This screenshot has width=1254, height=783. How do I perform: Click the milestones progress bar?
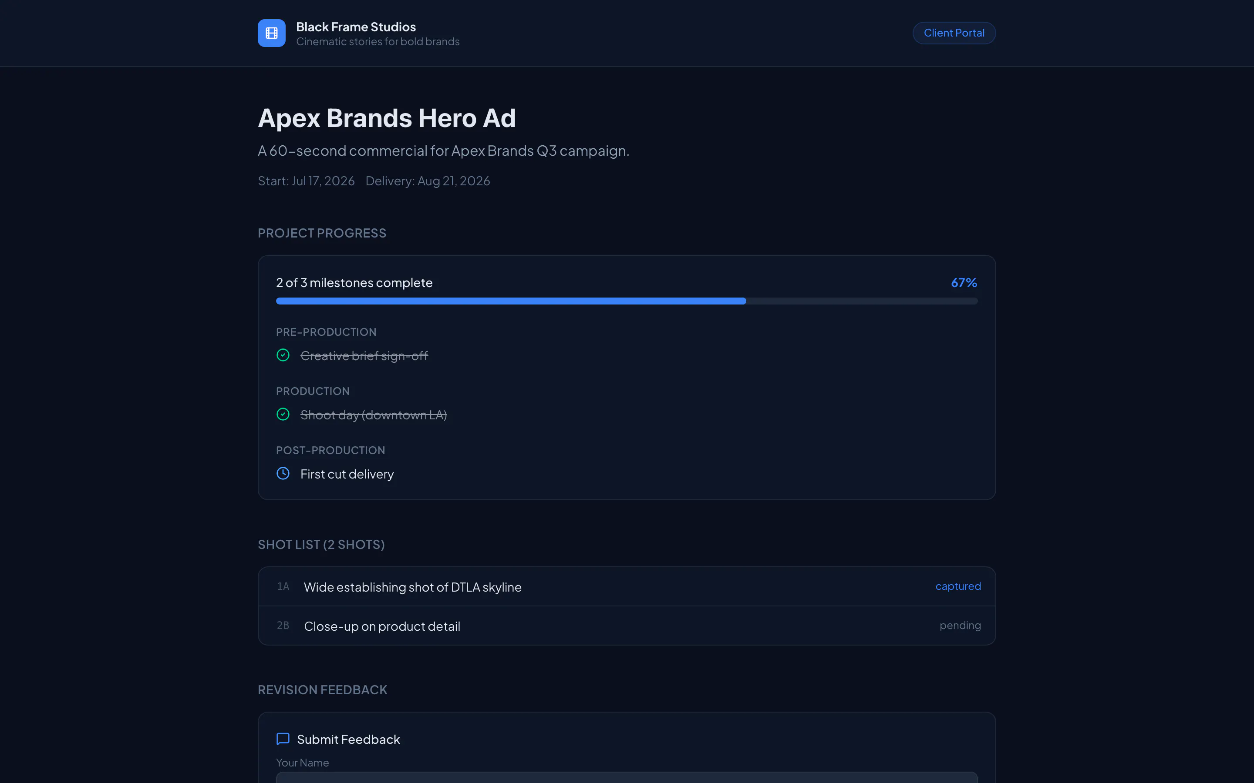click(x=627, y=301)
